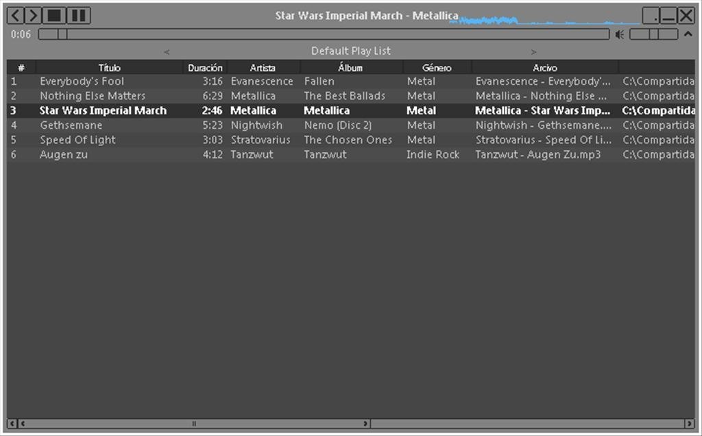The image size is (702, 436).
Task: Click the scrollbar's far-left arrow button
Action: click(12, 424)
